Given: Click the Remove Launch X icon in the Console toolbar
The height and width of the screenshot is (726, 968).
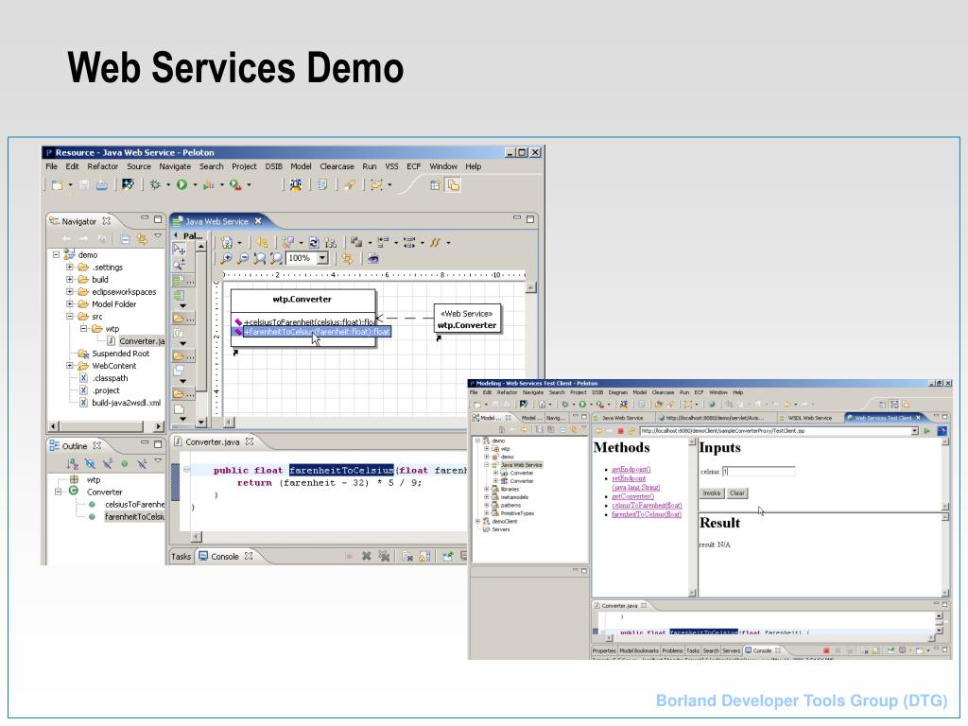Looking at the screenshot, I should click(366, 556).
